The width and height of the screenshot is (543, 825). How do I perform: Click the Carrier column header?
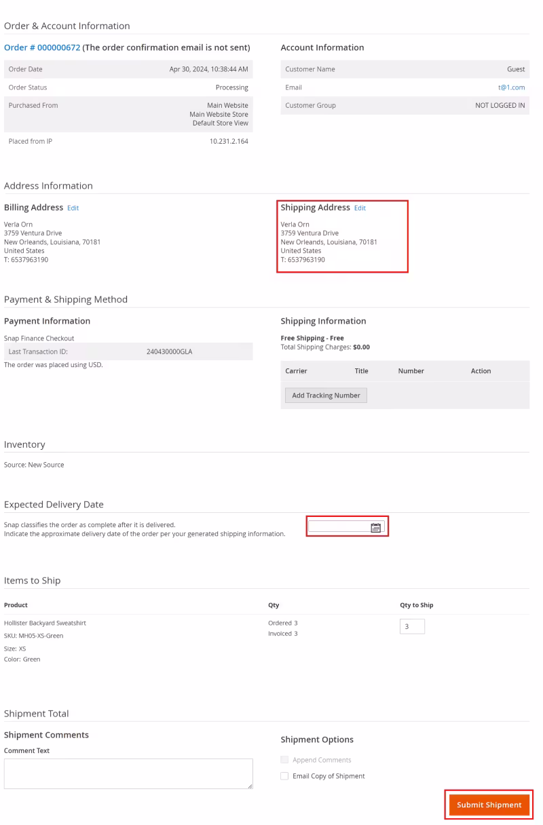[x=297, y=371]
